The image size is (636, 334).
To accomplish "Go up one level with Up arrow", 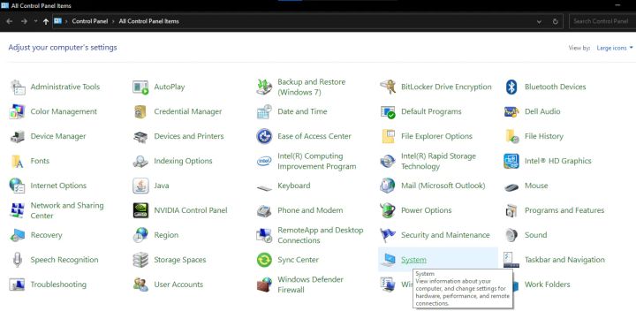I will pos(46,21).
